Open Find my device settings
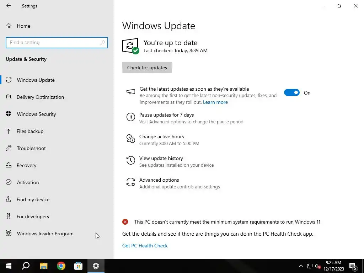Image resolution: width=364 pixels, height=273 pixels. tap(33, 199)
